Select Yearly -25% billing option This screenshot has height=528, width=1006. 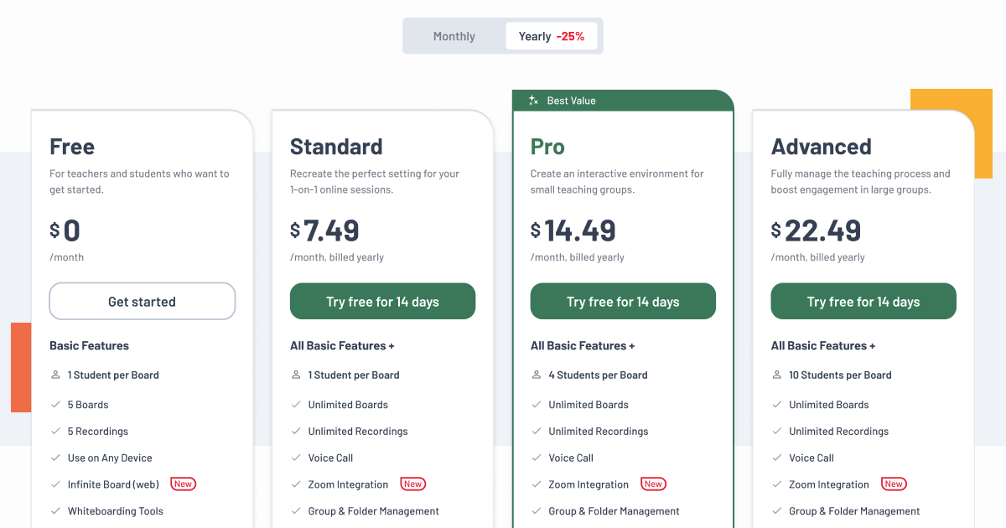(x=552, y=36)
